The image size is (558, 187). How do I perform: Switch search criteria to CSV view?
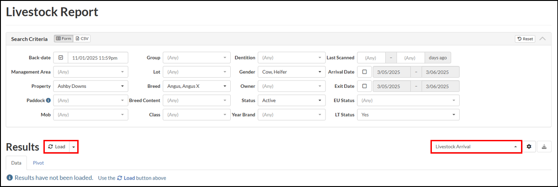point(82,39)
